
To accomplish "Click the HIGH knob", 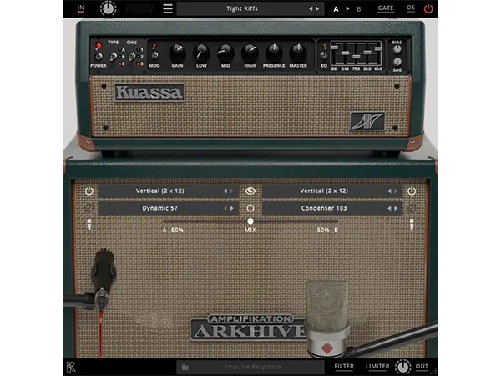I will (x=250, y=53).
